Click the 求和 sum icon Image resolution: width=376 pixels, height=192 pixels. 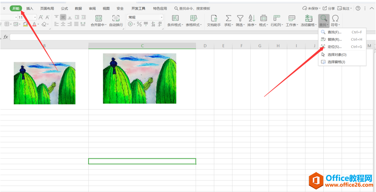pyautogui.click(x=229, y=18)
